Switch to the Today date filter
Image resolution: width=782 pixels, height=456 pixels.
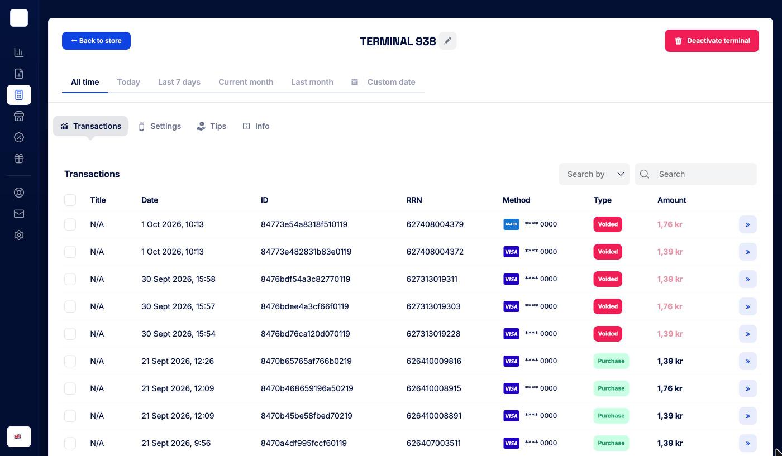(128, 82)
